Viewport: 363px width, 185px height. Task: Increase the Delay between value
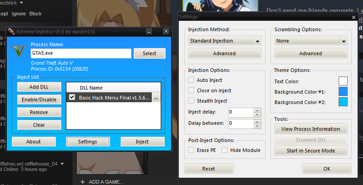pyautogui.click(x=257, y=122)
